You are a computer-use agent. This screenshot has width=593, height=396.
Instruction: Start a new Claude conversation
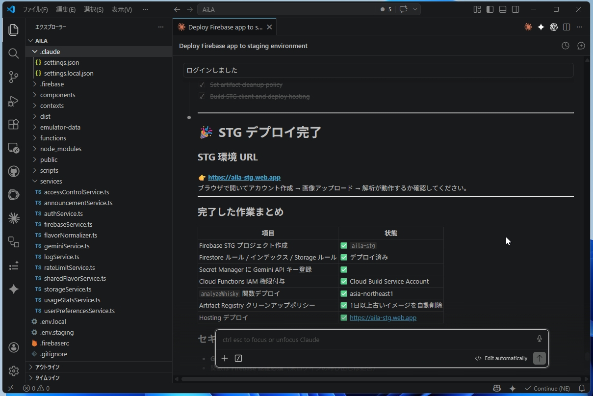[x=581, y=46]
